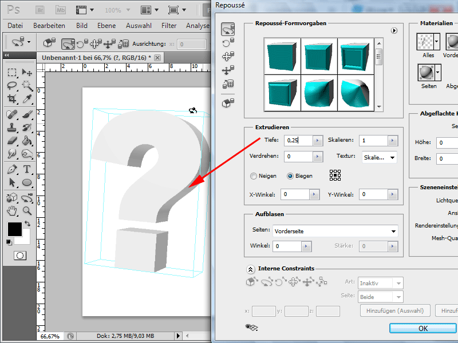The width and height of the screenshot is (458, 343).
Task: Select the Zoom tool
Action: point(27,210)
